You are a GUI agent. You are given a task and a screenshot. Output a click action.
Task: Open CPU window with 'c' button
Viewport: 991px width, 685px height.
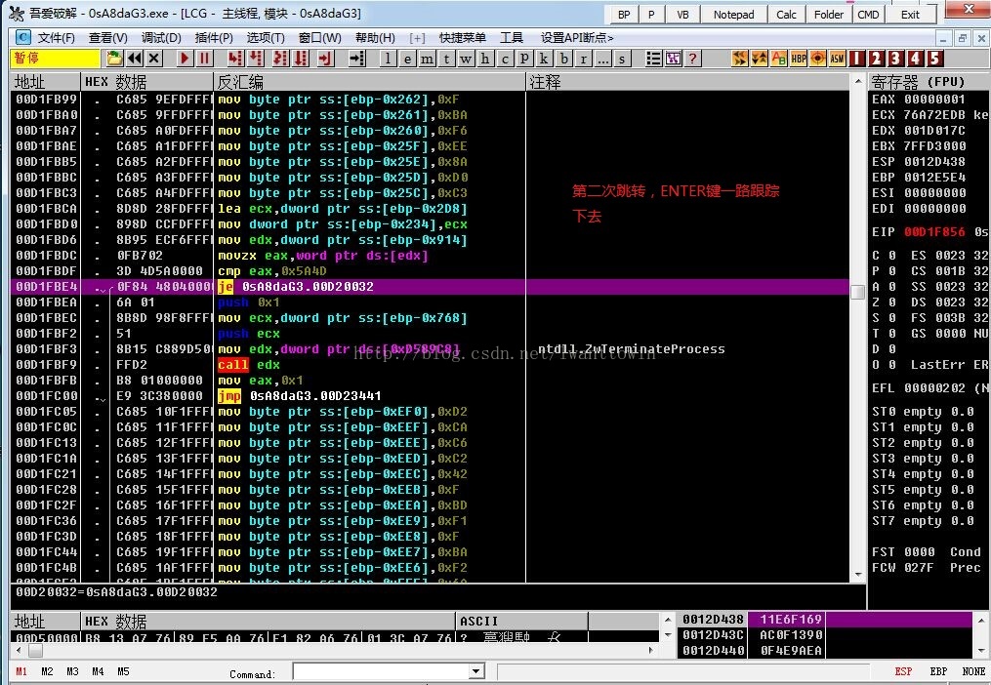click(505, 59)
